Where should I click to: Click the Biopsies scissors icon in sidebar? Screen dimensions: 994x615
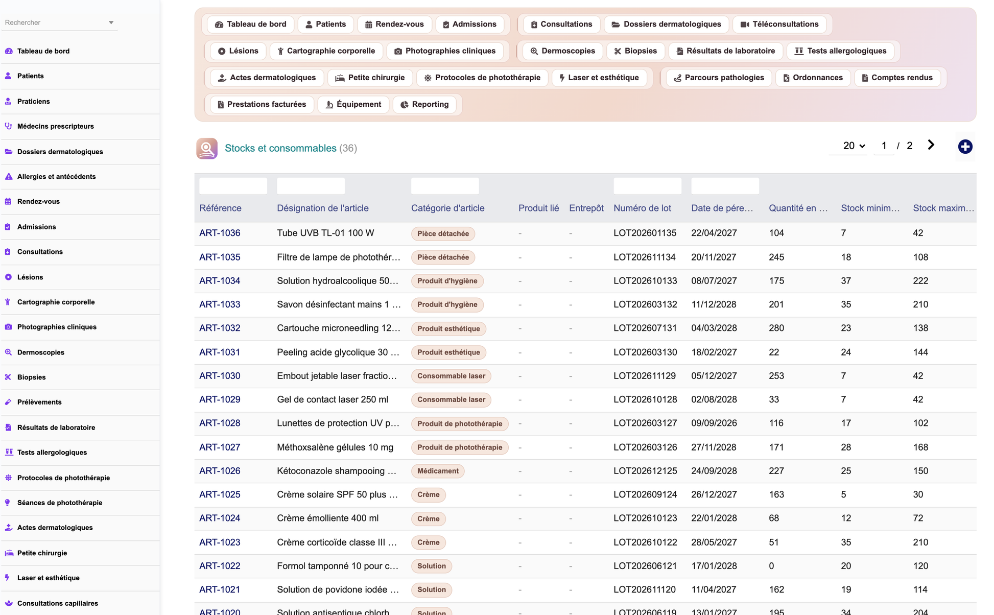pyautogui.click(x=8, y=377)
